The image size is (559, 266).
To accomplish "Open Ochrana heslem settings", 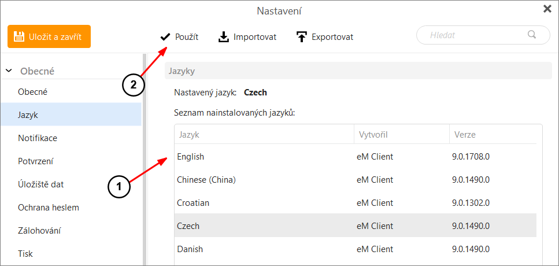I will 71,207.
